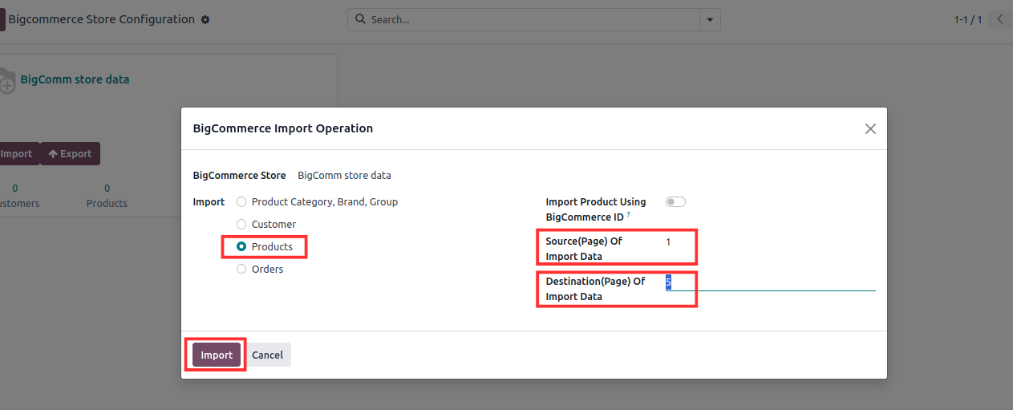The image size is (1013, 410).
Task: Click the folder icon on the store card
Action: 6,80
